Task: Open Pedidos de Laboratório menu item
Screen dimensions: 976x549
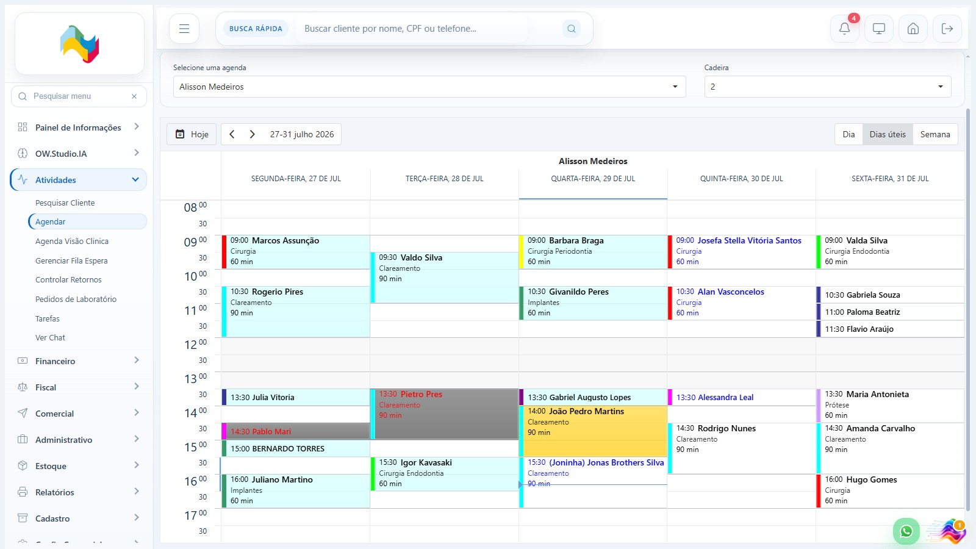Action: (76, 299)
